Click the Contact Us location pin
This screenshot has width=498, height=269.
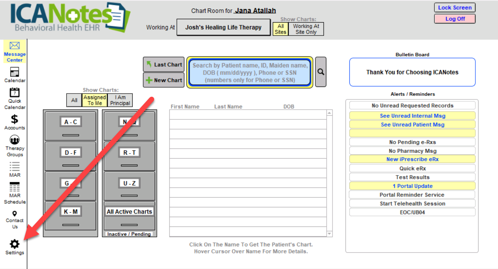pos(14,214)
